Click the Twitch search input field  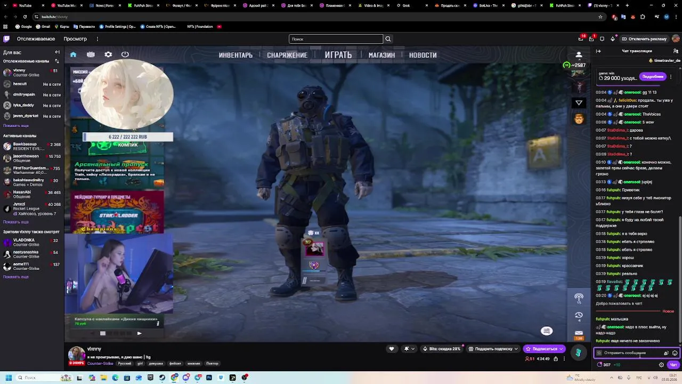336,39
